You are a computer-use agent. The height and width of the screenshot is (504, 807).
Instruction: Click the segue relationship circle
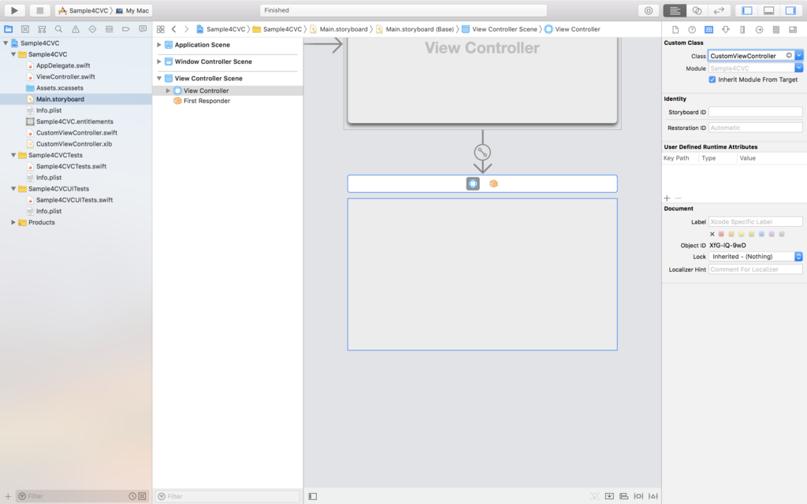click(x=482, y=152)
